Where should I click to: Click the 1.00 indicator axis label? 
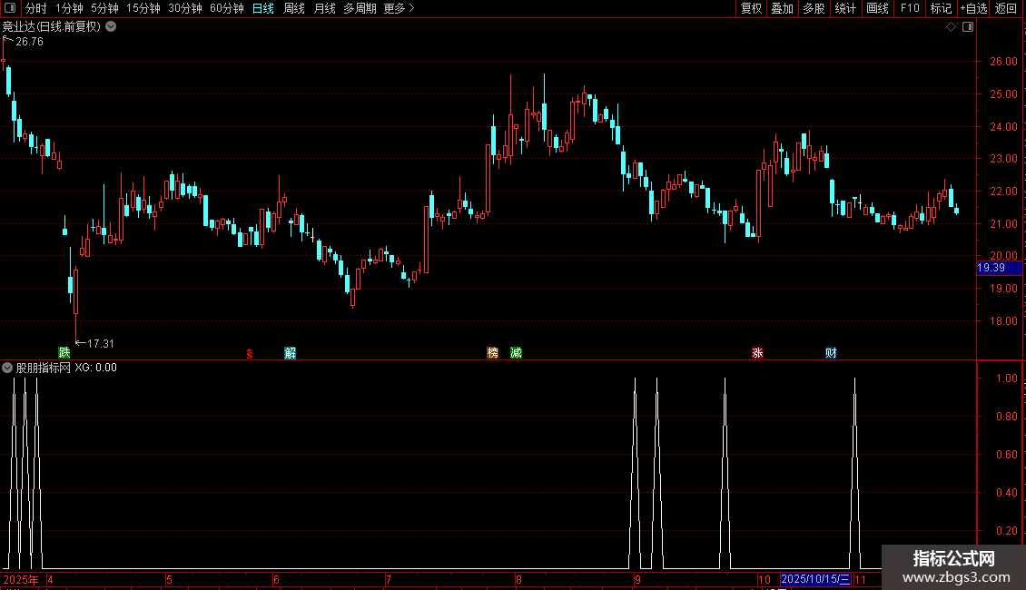1006,379
